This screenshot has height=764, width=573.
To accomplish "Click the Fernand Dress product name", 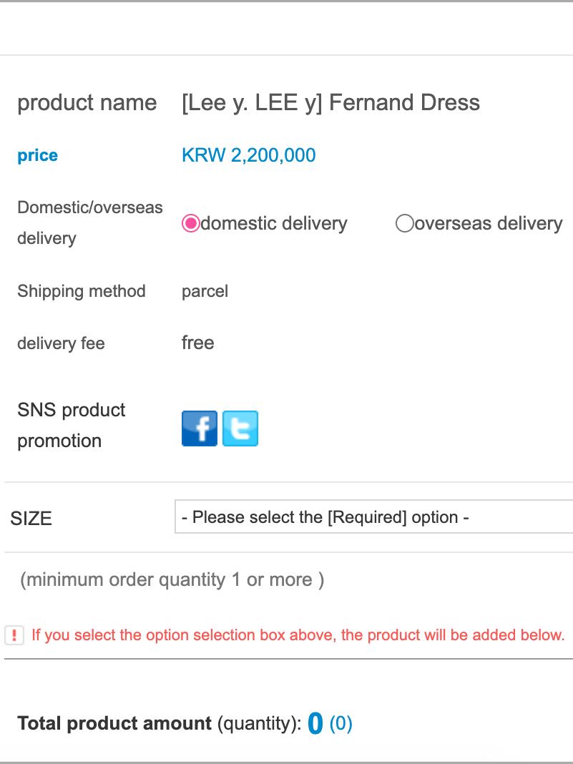I will click(x=330, y=102).
